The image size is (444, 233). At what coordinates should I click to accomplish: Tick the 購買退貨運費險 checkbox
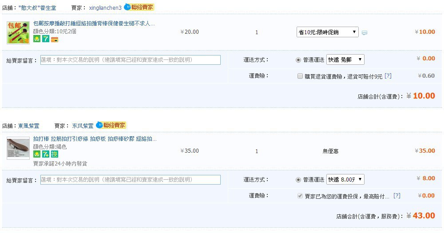[300, 76]
